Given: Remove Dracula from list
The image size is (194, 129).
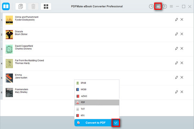Looking at the screenshot, I should coord(182,34).
